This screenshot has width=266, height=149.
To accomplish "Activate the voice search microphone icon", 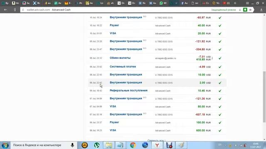I will (x=72, y=145).
